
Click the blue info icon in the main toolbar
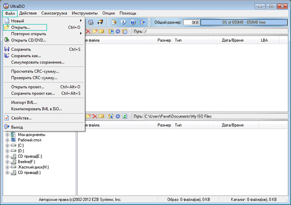(x=124, y=22)
